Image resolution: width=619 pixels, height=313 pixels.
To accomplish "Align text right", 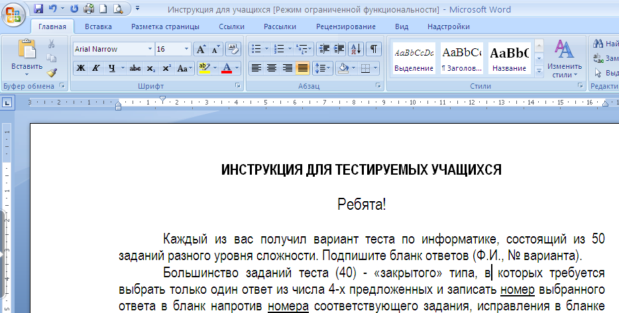I will [287, 68].
